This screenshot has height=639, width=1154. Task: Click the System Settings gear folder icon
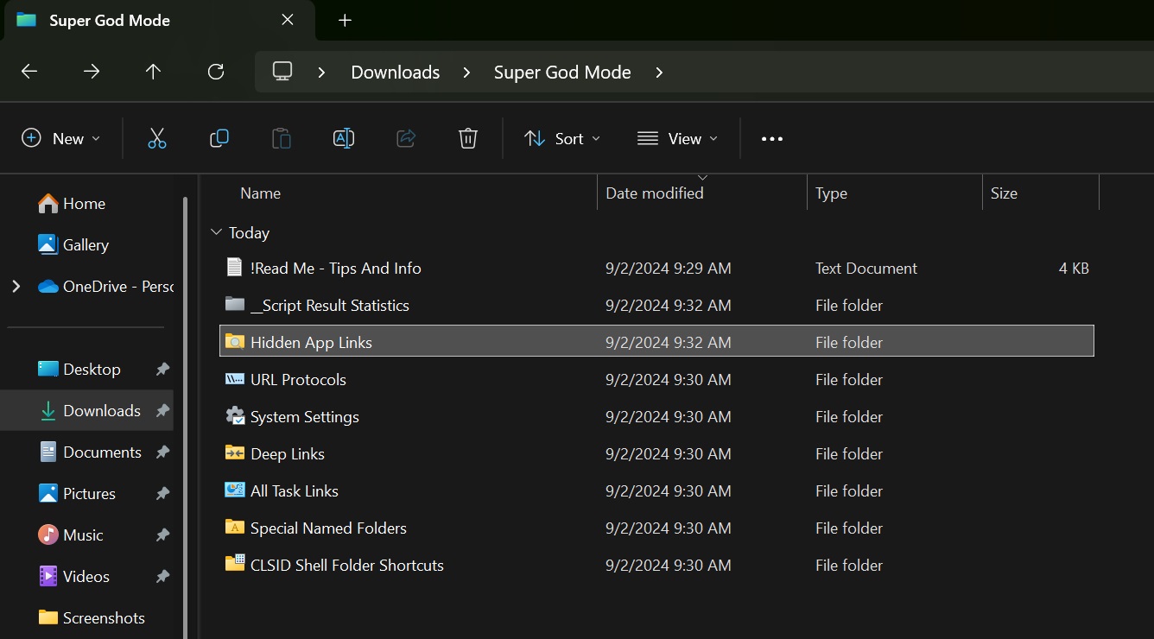point(235,415)
